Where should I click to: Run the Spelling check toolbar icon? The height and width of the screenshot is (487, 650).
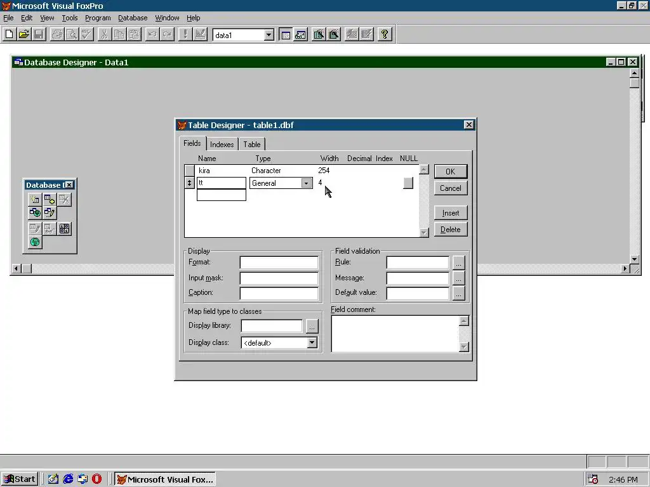[x=86, y=34]
